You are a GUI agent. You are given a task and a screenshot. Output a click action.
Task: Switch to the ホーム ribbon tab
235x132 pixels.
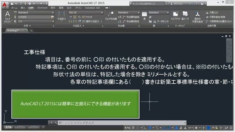pyautogui.click(x=14, y=8)
